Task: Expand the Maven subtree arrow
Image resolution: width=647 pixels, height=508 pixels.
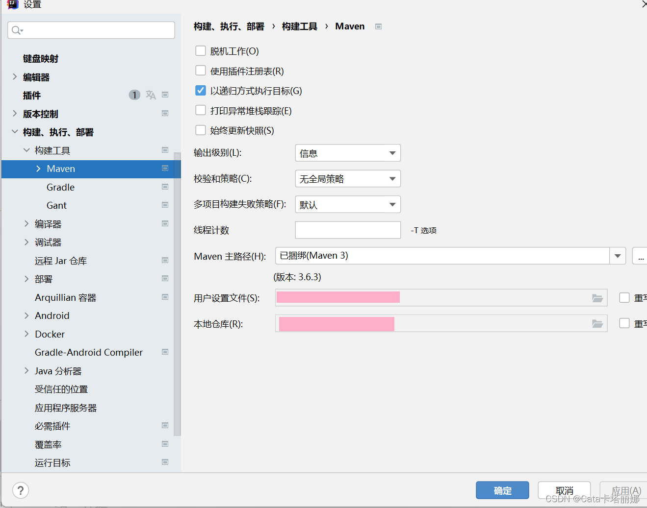Action: tap(38, 169)
